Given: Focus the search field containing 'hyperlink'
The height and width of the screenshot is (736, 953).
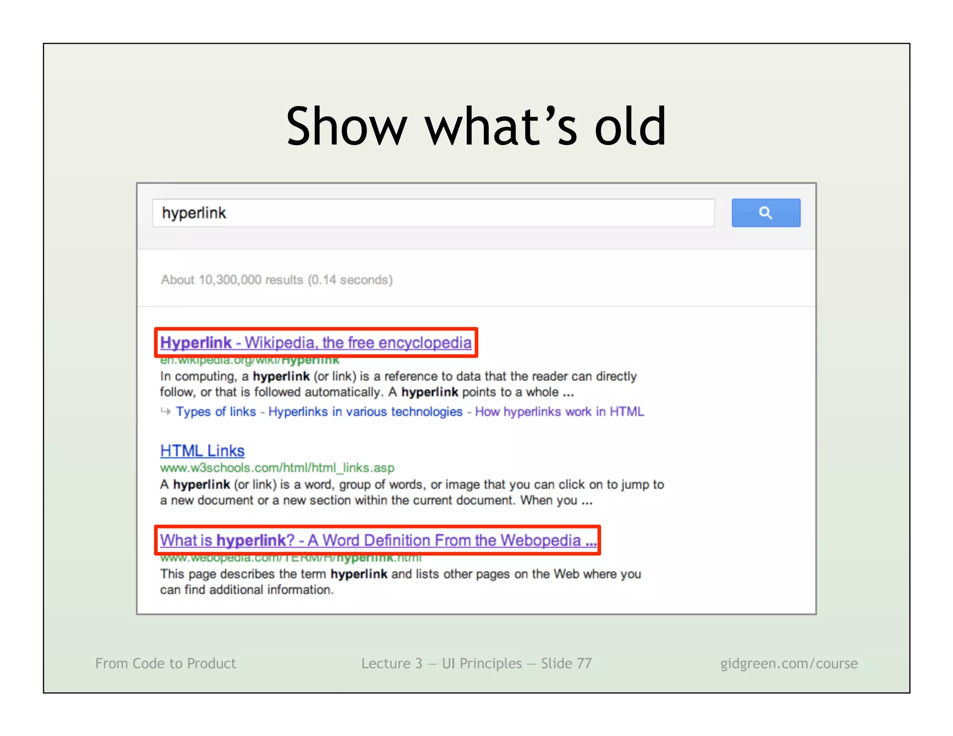Looking at the screenshot, I should pos(433,213).
